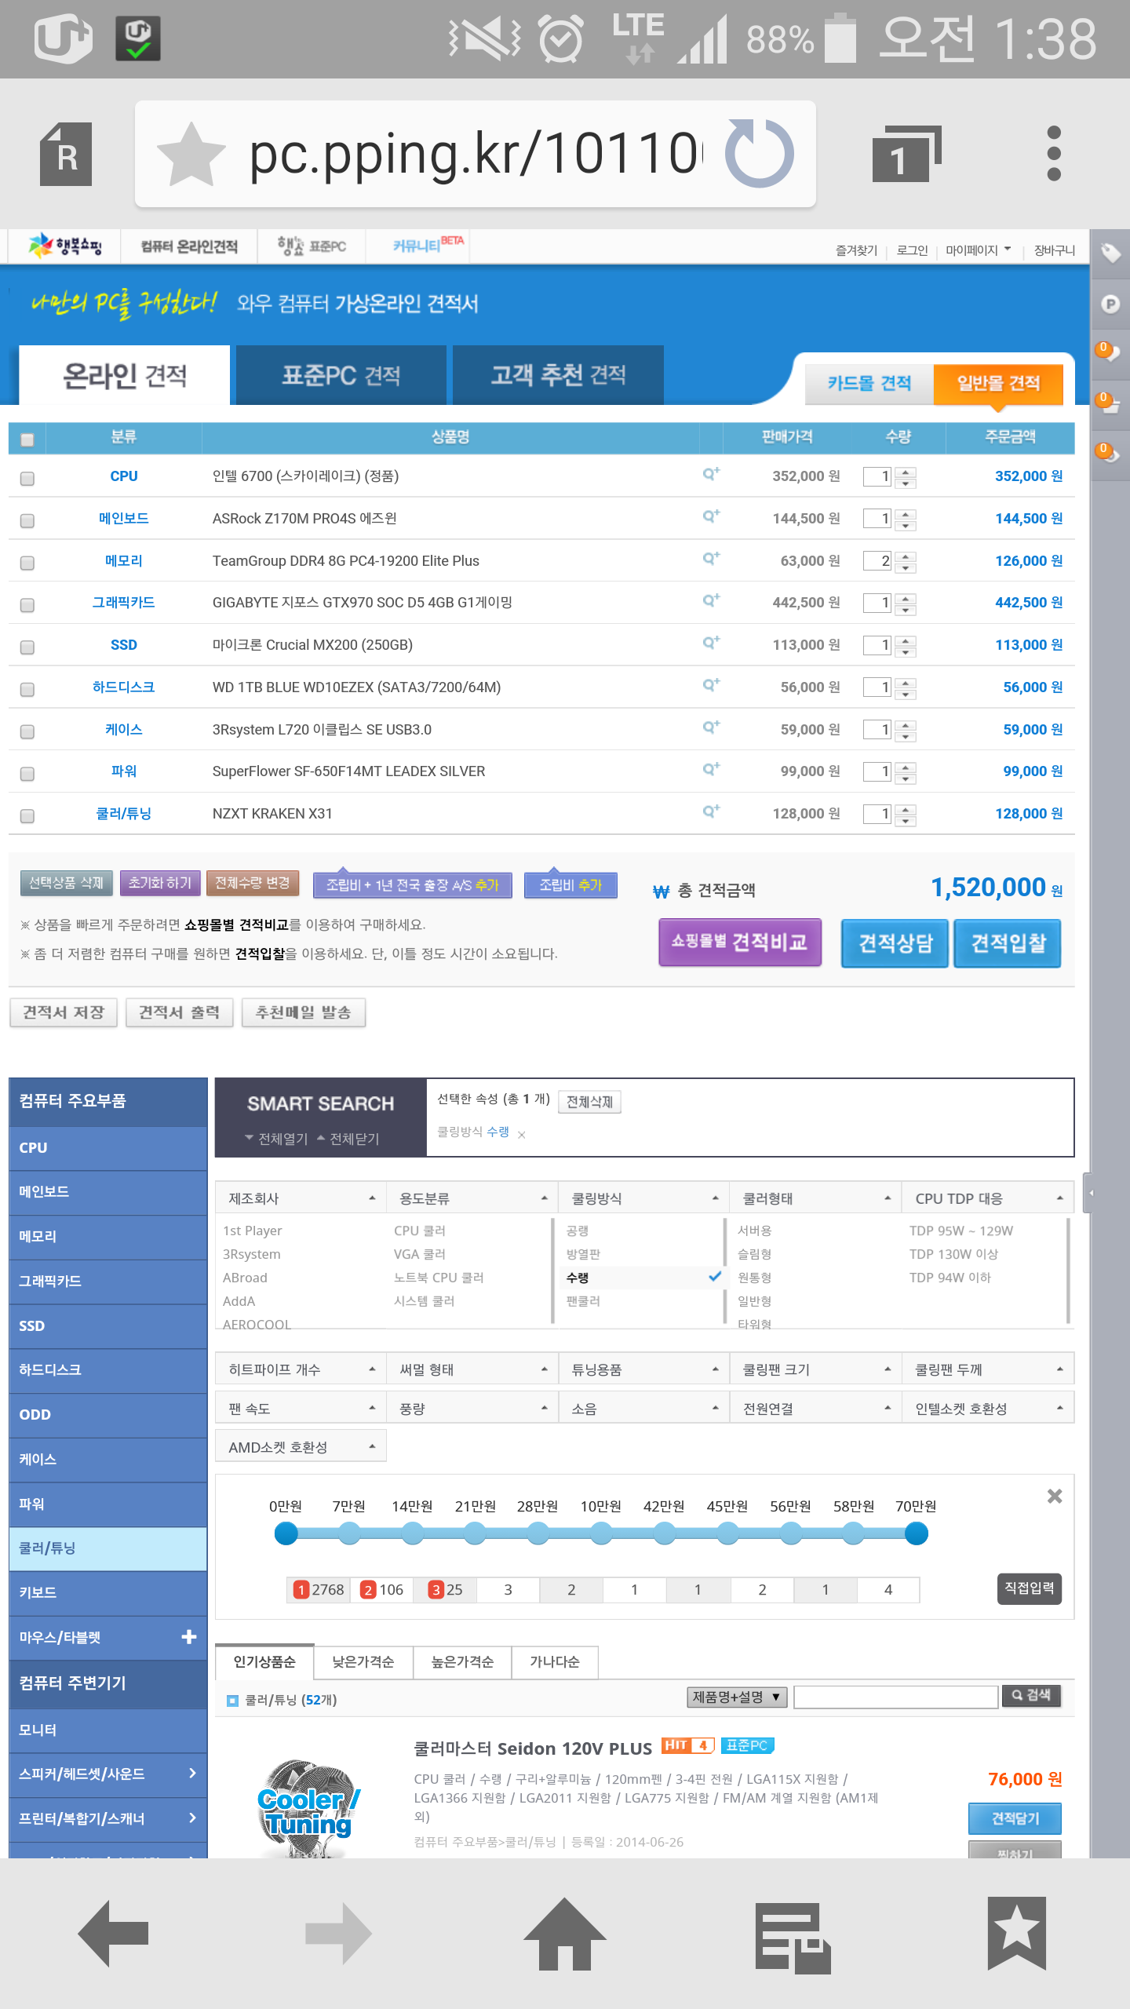Select the 낮은가격순 sort tab
Image resolution: width=1130 pixels, height=2009 pixels.
click(363, 1662)
